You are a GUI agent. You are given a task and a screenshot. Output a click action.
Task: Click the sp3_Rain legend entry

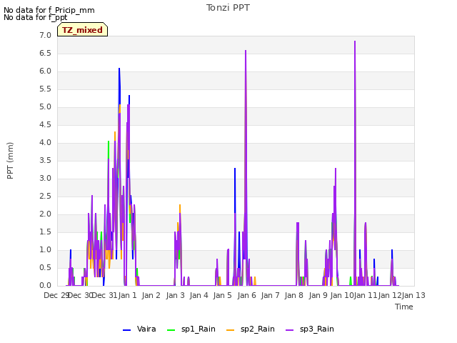(x=310, y=329)
